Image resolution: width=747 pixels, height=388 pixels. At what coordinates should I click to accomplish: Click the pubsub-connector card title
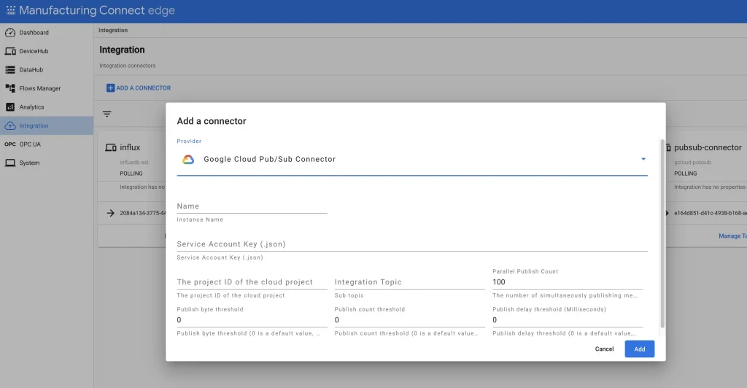pos(708,147)
